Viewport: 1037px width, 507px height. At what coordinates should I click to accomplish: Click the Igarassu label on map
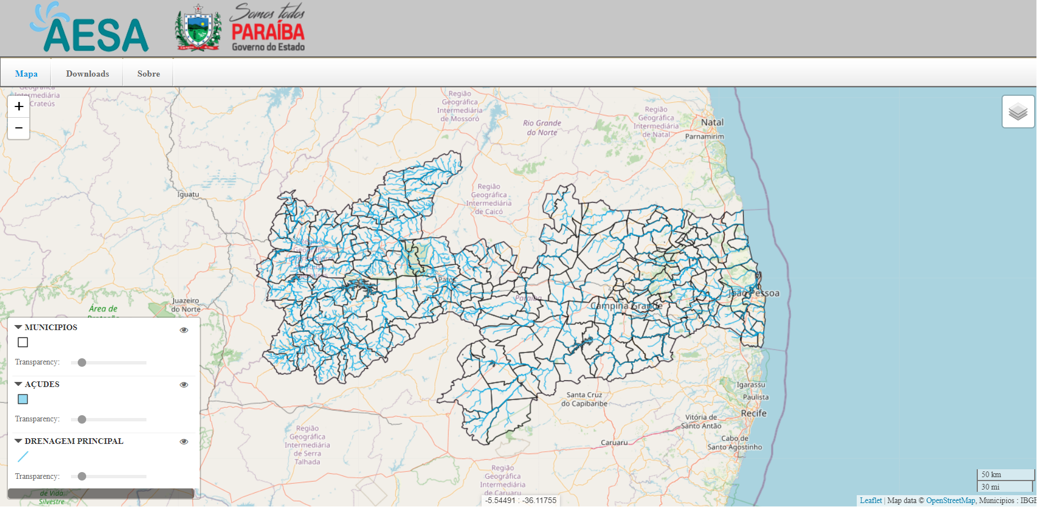[x=751, y=385]
